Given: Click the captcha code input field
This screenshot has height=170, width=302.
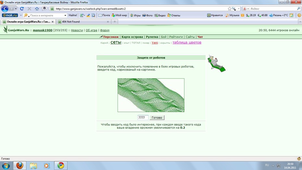Looking at the screenshot, I should click(143, 118).
